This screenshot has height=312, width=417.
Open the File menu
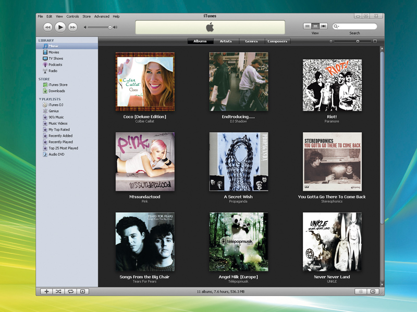[40, 17]
